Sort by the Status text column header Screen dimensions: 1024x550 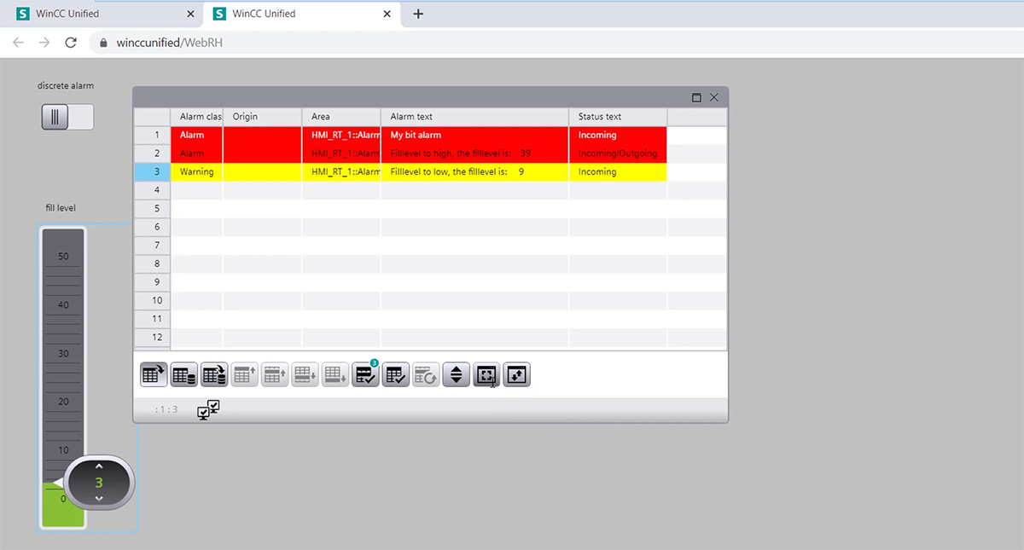point(618,117)
